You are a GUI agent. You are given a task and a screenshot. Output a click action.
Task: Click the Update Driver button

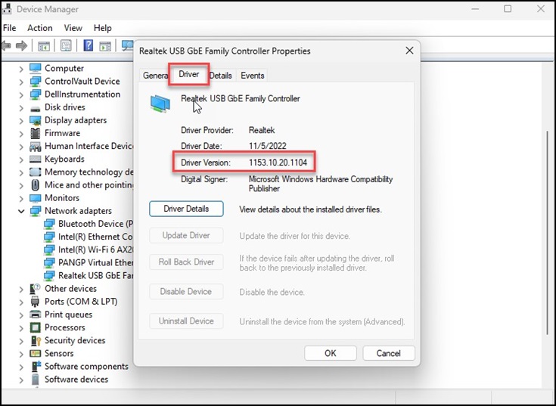186,235
